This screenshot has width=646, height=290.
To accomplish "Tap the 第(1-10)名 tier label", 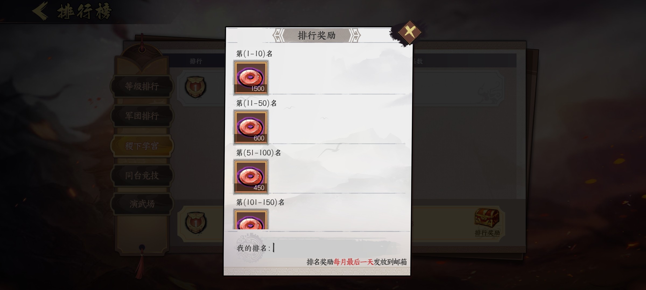I will point(254,54).
